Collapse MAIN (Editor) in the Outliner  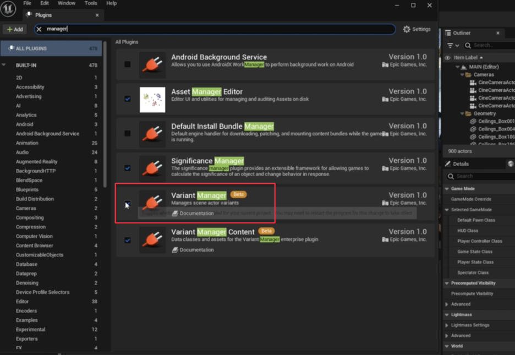click(x=458, y=67)
